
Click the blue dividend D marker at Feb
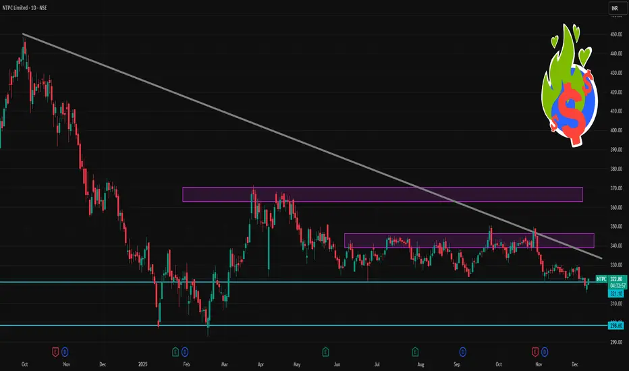click(x=184, y=352)
